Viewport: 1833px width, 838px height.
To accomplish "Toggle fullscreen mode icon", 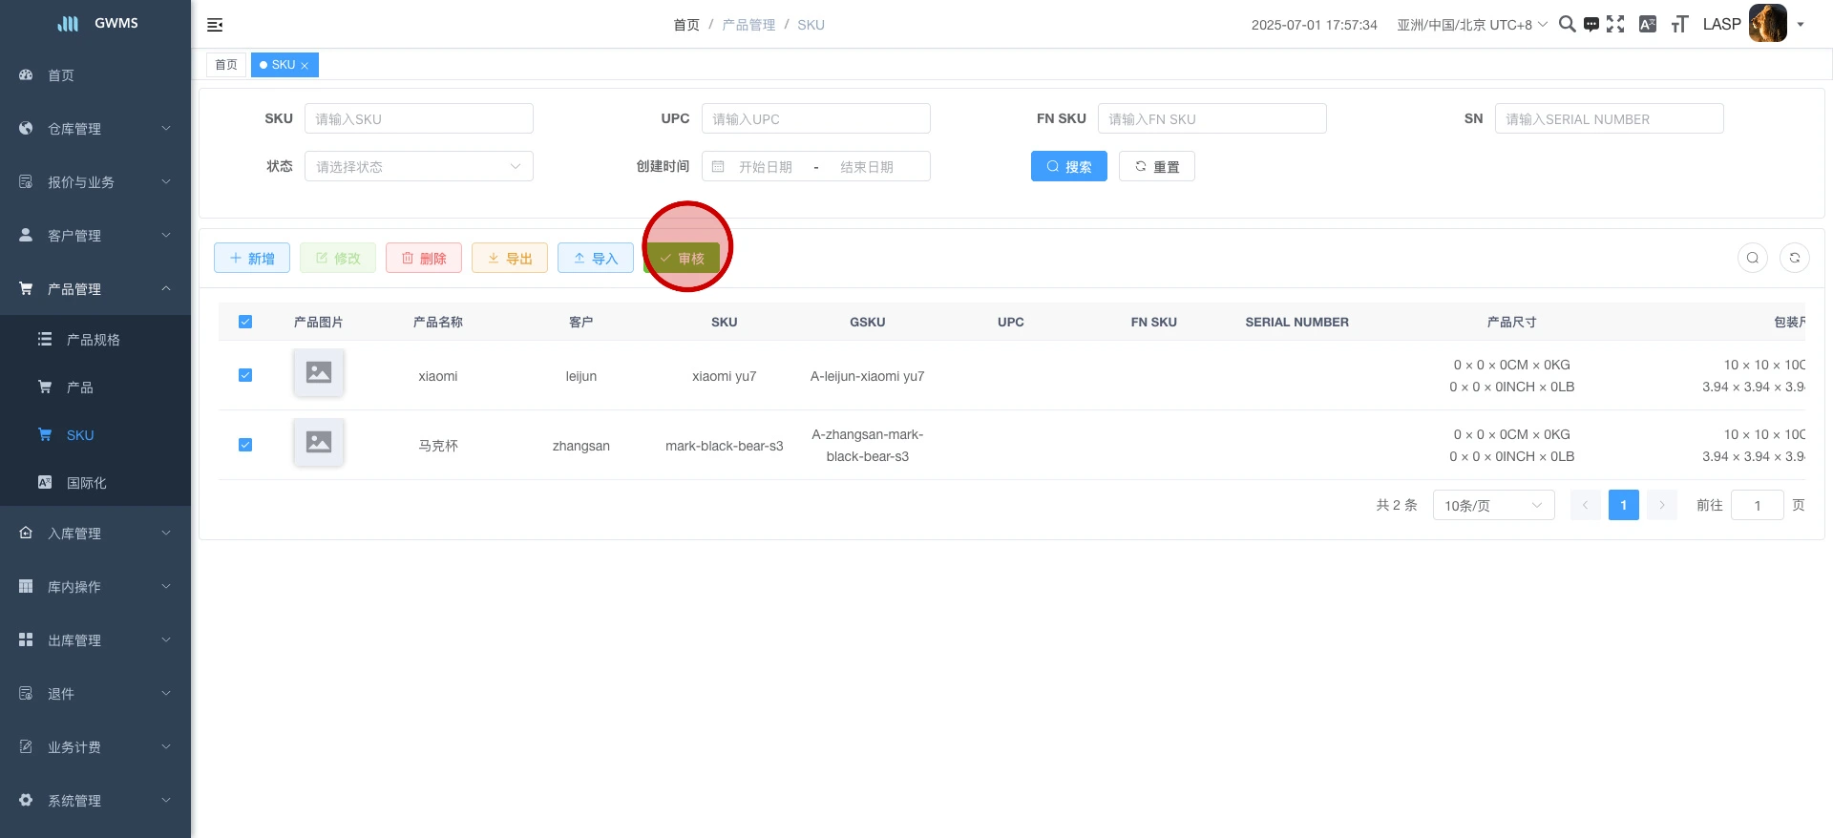I will pos(1615,24).
